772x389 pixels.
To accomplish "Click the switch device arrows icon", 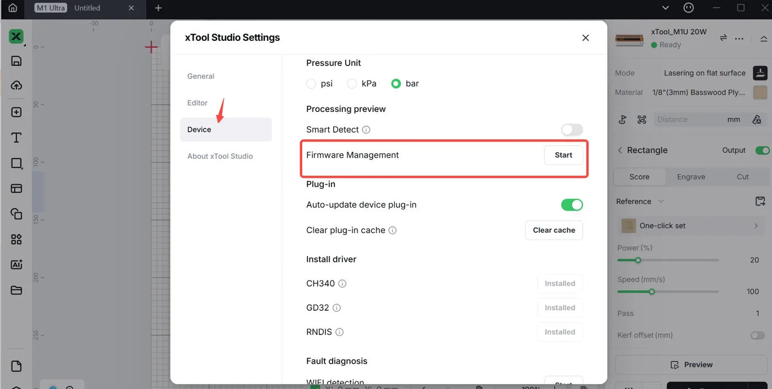I will click(723, 38).
